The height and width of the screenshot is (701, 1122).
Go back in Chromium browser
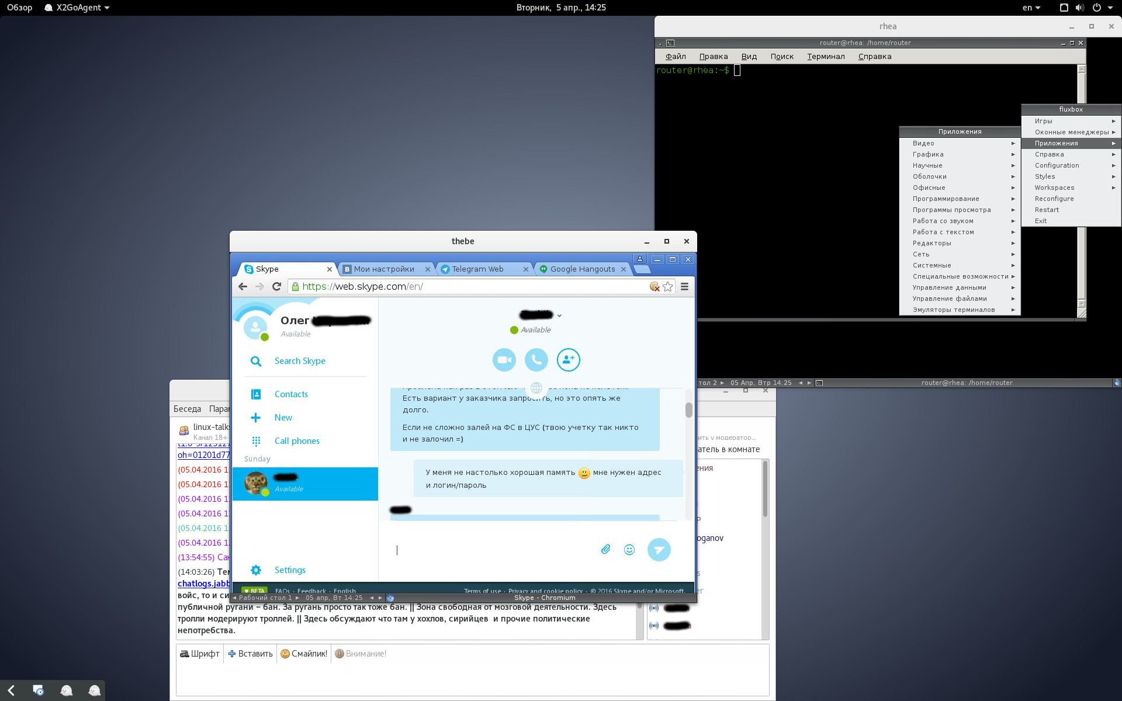[243, 286]
